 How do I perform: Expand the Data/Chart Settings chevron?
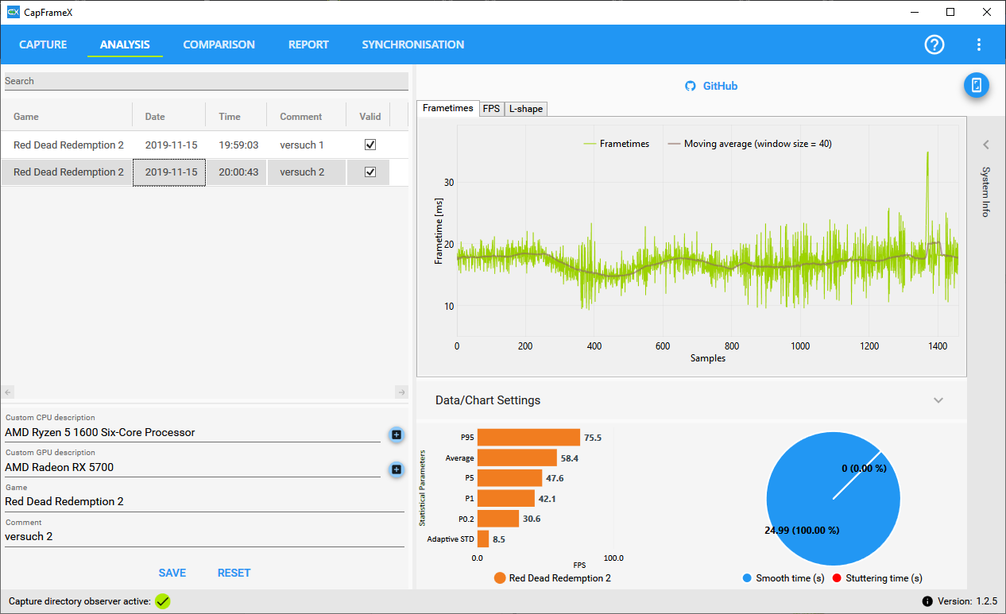click(x=938, y=400)
